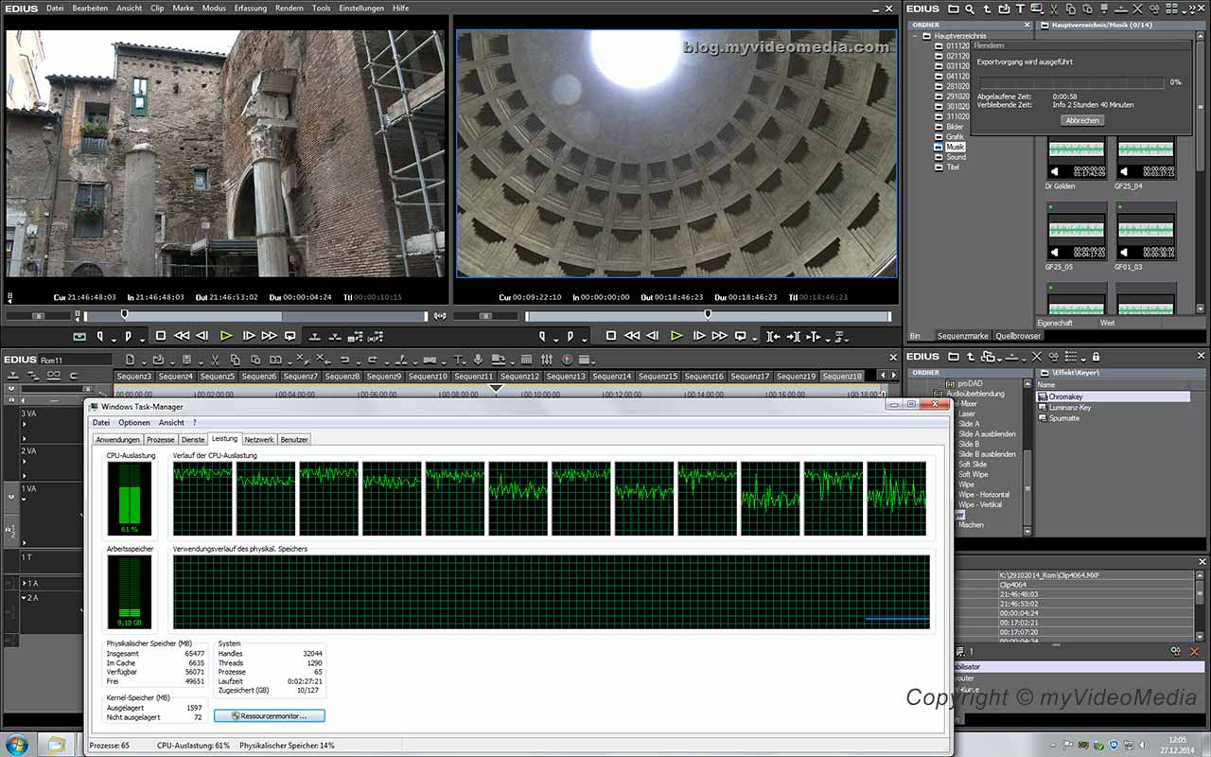Click the delete (X) icon in the effect palette
The image size is (1211, 757).
coord(1036,358)
